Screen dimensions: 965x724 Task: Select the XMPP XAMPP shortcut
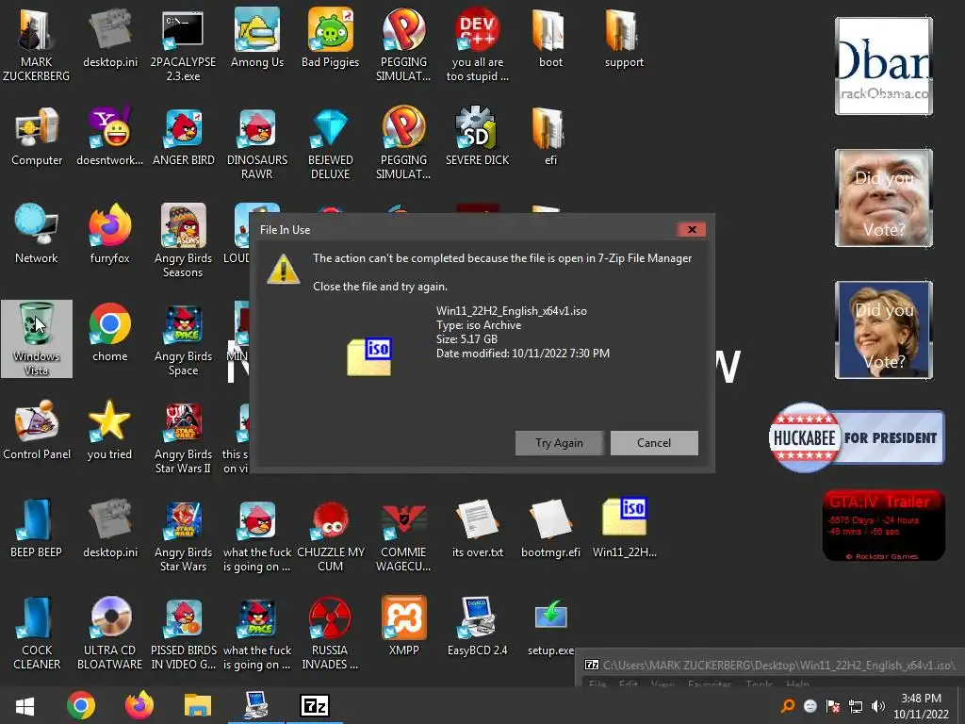click(x=403, y=626)
